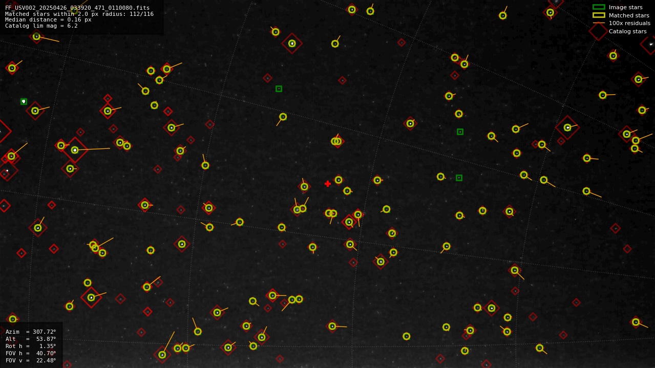655x368 pixels.
Task: Click the orange 100x residuals legend line
Action: point(599,23)
